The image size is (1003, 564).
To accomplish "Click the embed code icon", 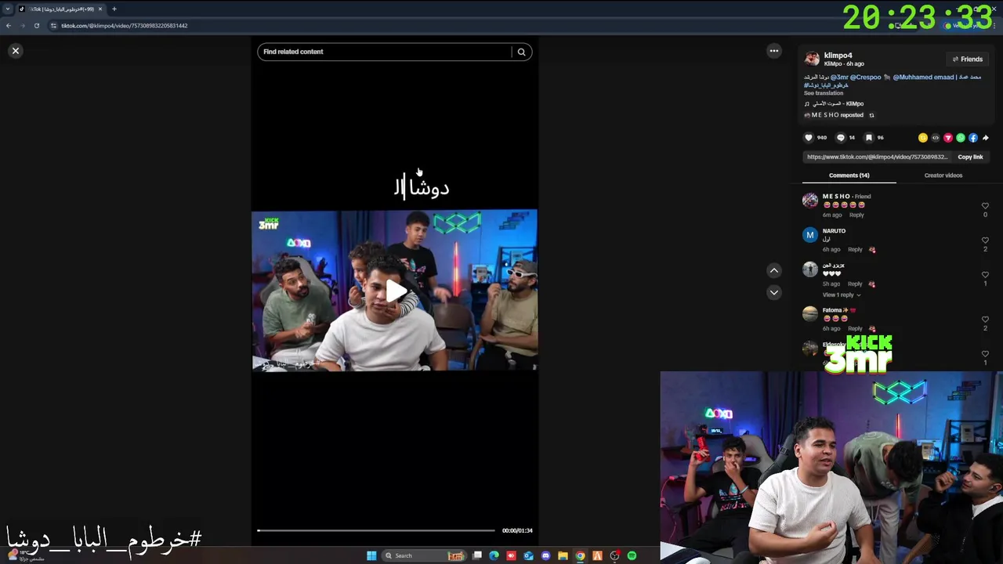I will (x=936, y=138).
